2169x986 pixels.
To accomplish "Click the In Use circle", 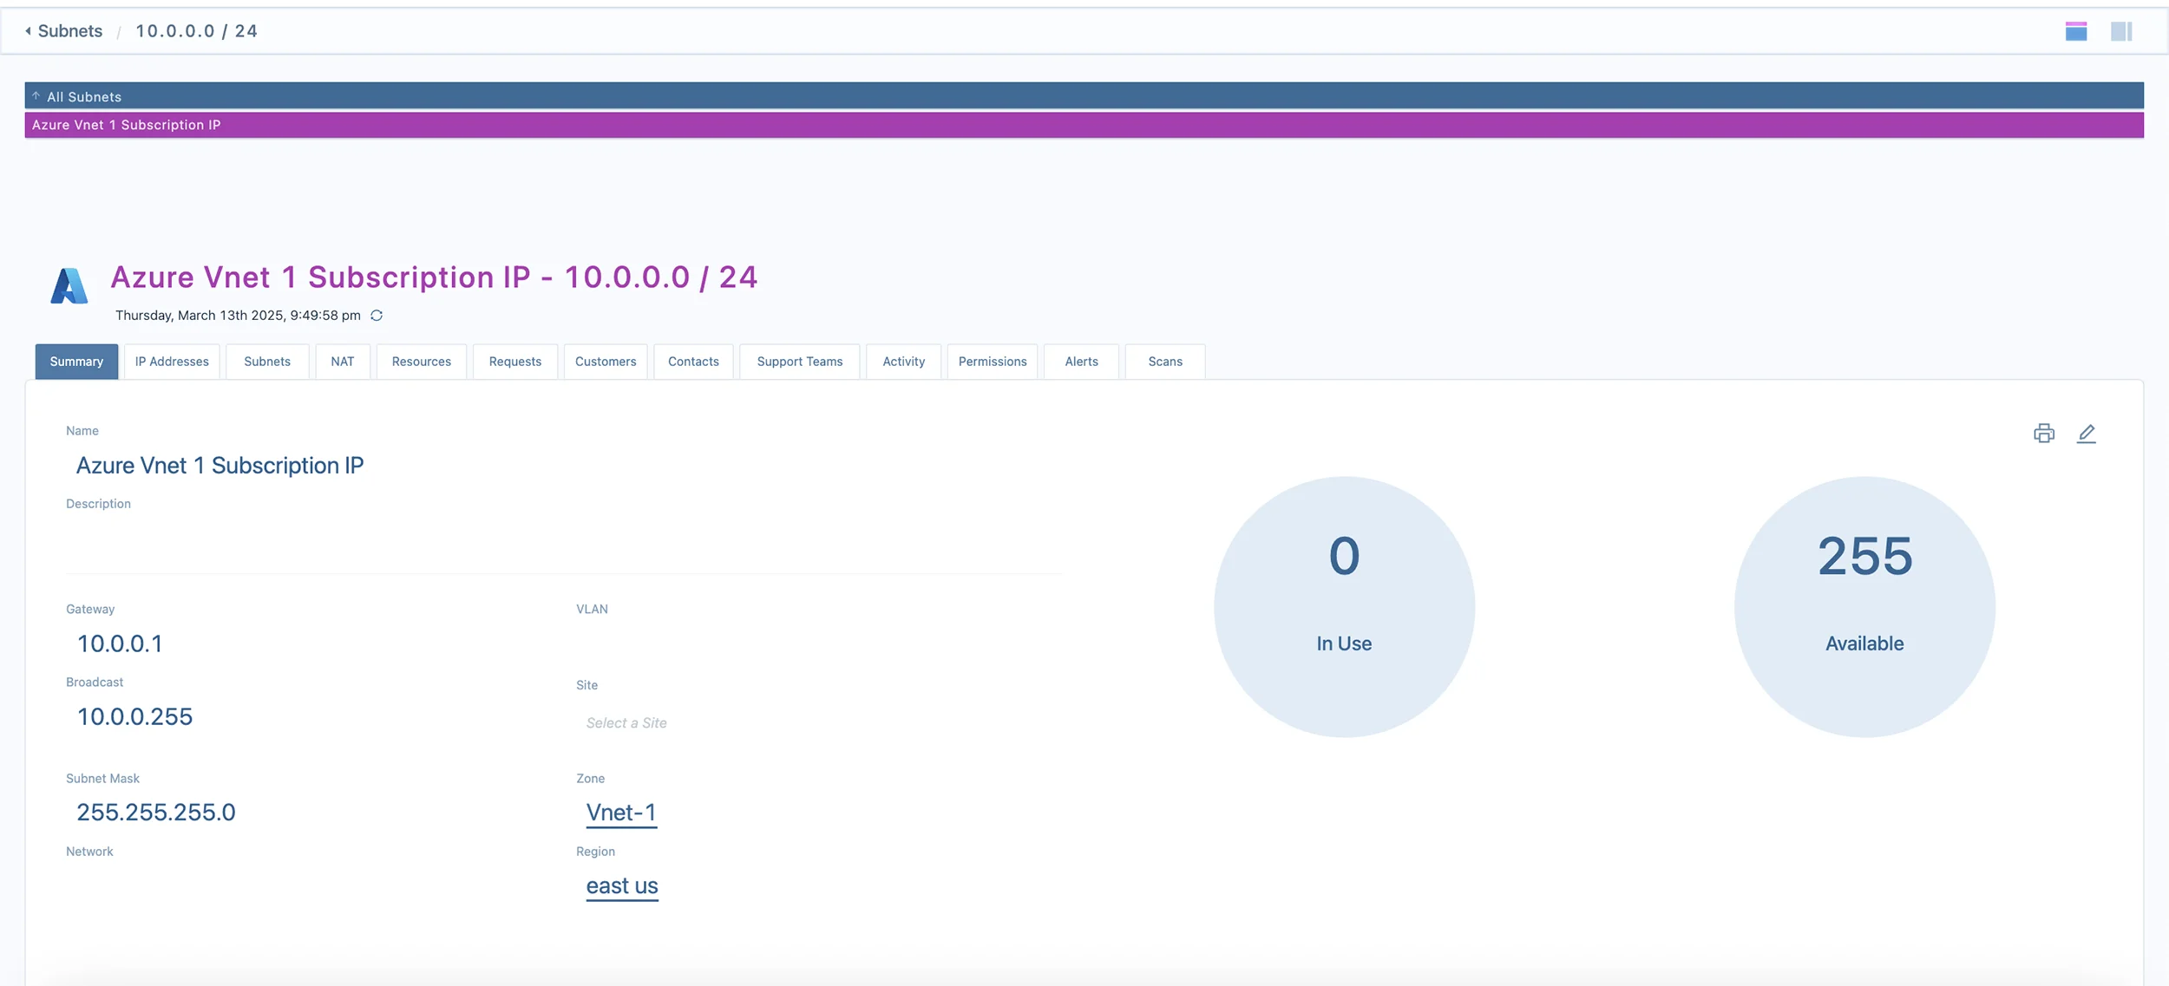I will 1344,607.
